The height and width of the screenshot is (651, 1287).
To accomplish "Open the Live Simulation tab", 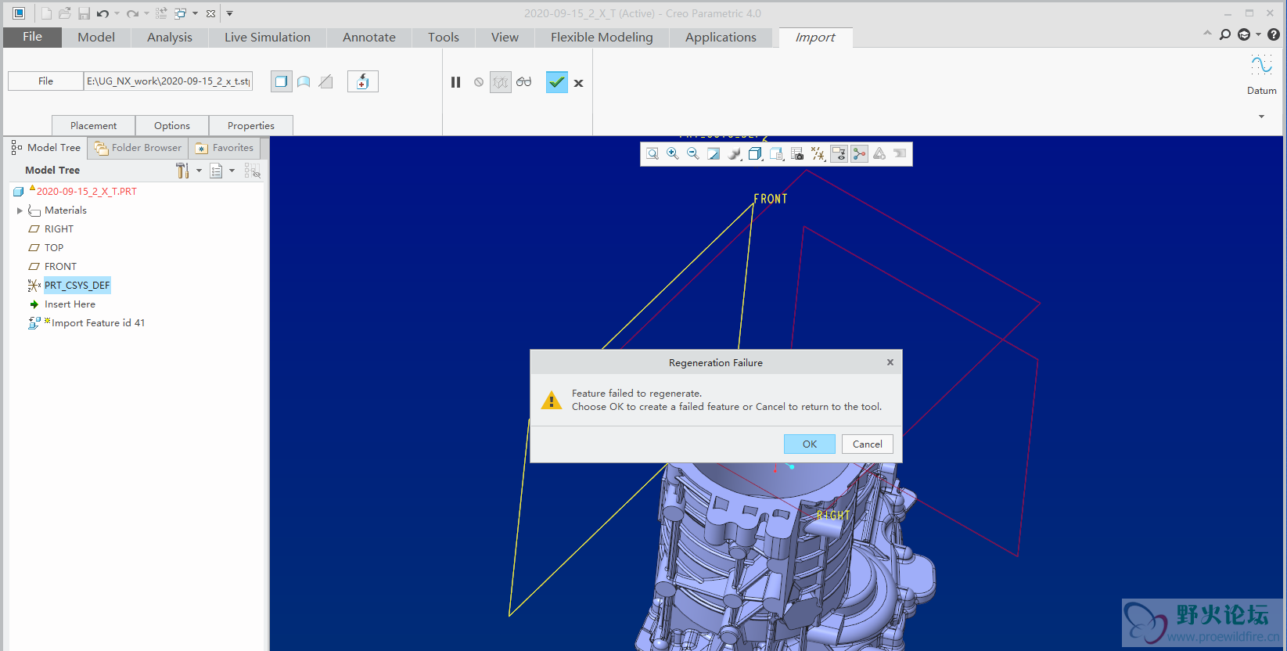I will click(x=268, y=37).
